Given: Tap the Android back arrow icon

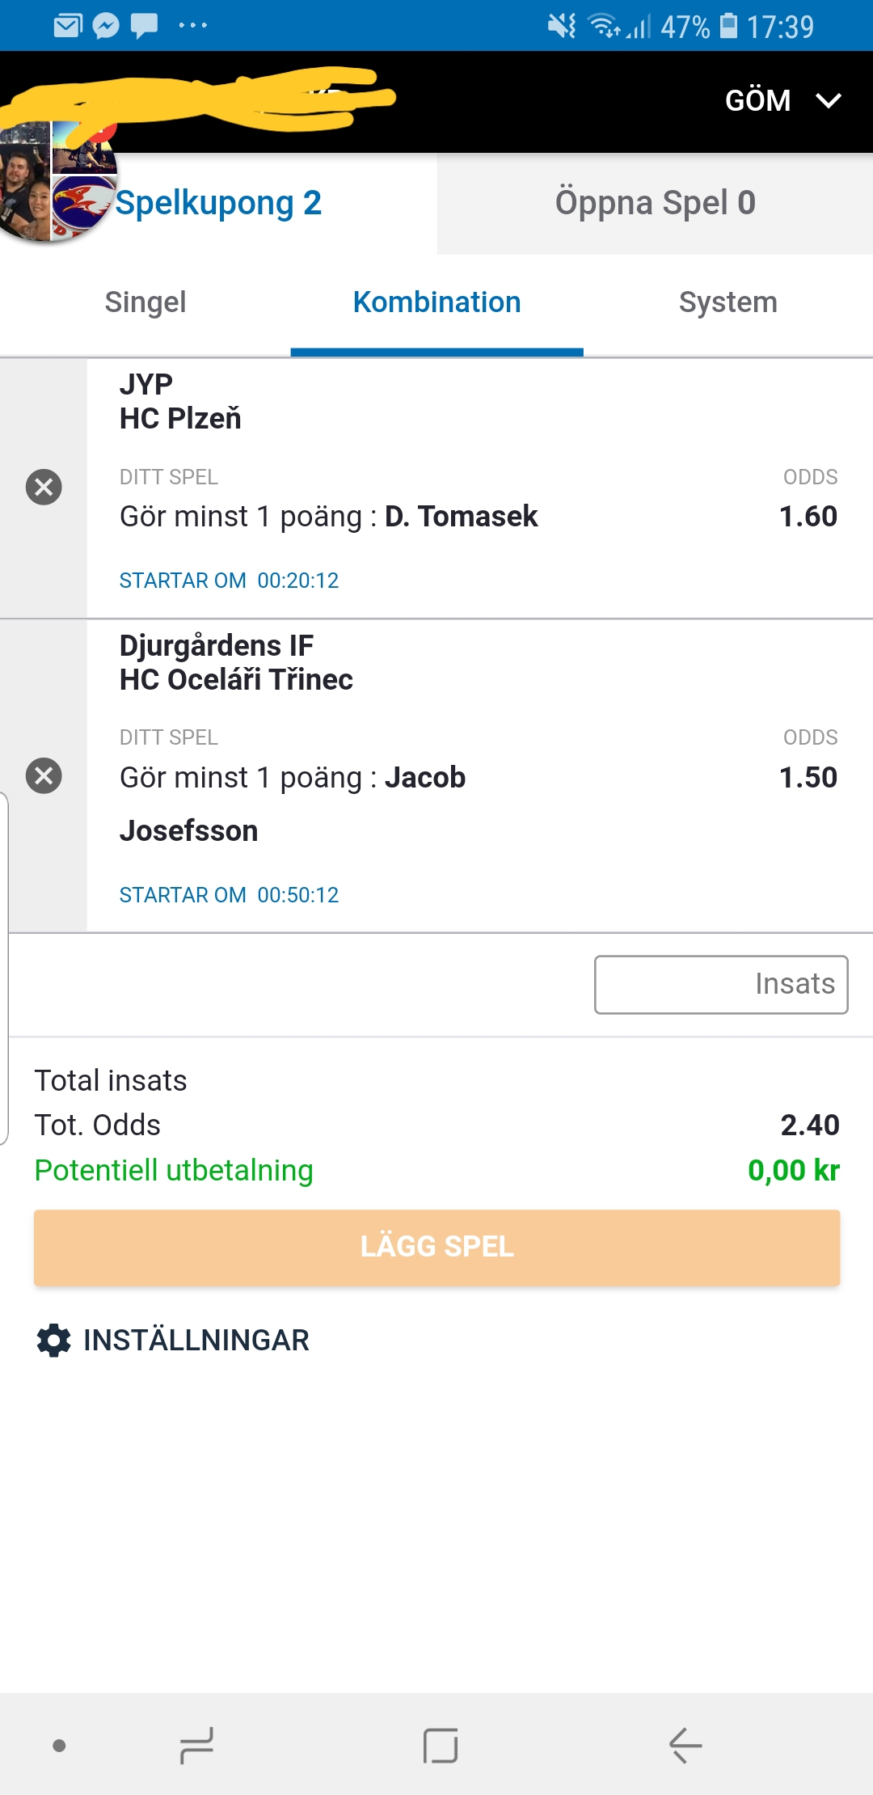Looking at the screenshot, I should 685,1745.
